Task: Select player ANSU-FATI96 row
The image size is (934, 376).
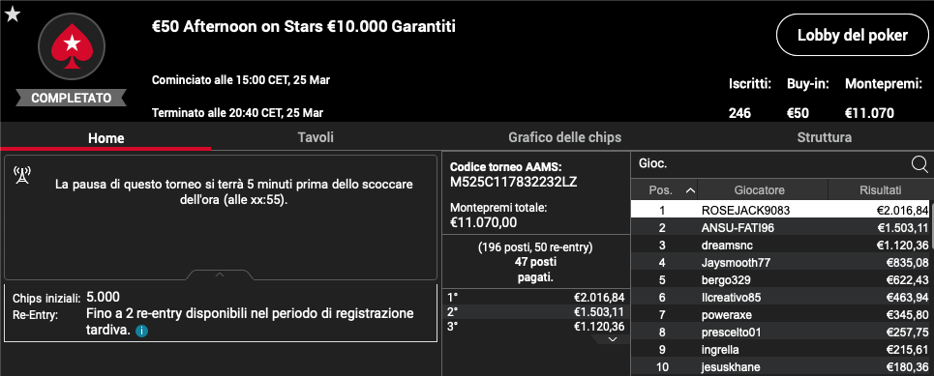Action: coord(781,227)
